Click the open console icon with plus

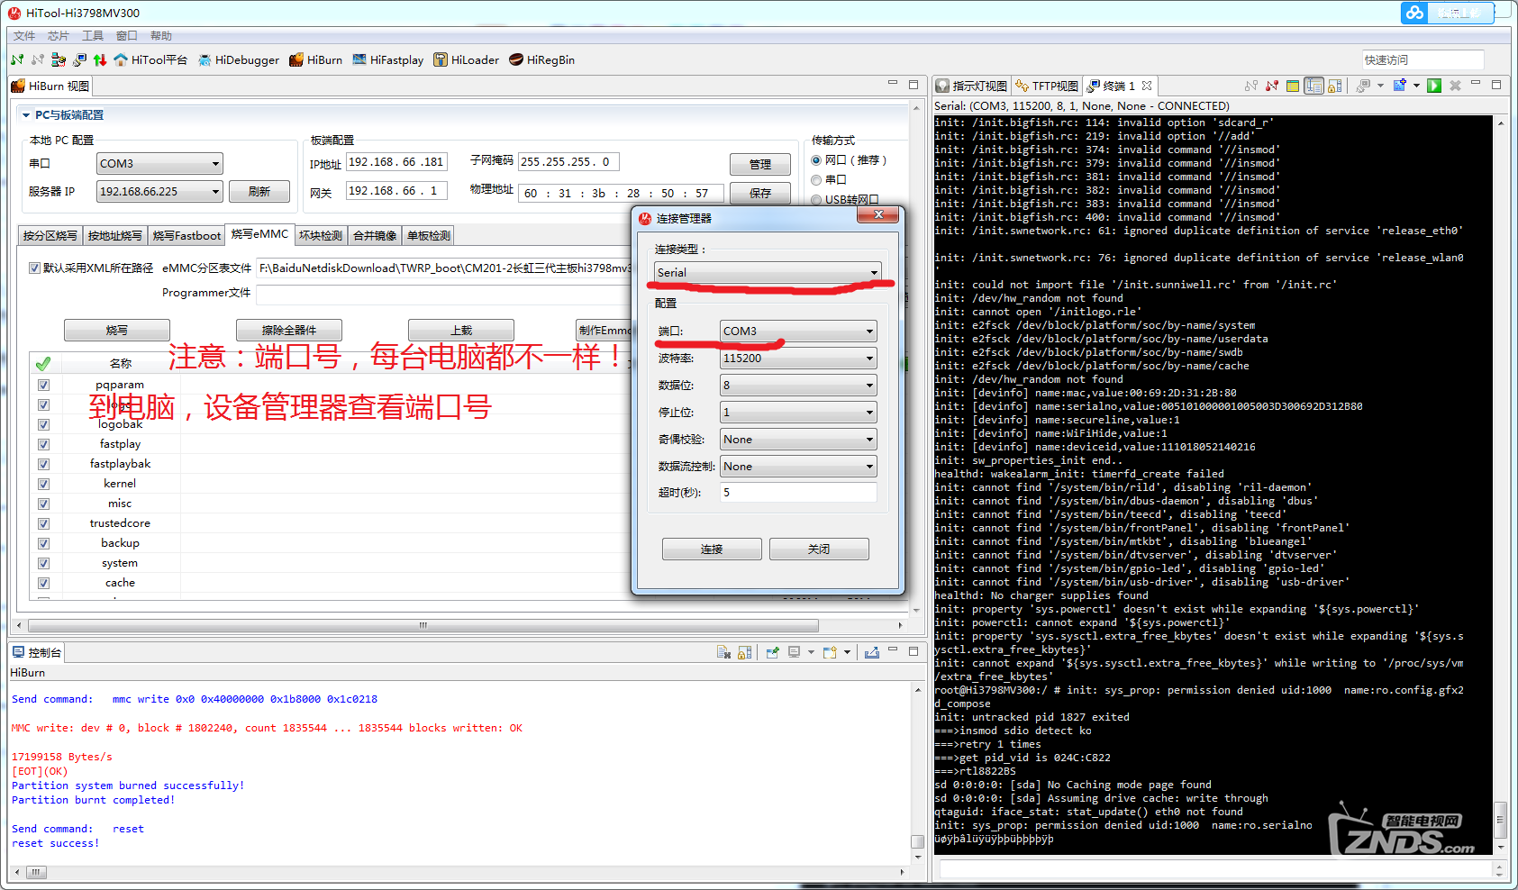click(x=830, y=652)
